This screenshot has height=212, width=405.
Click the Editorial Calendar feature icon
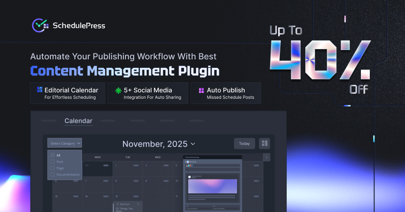39,90
